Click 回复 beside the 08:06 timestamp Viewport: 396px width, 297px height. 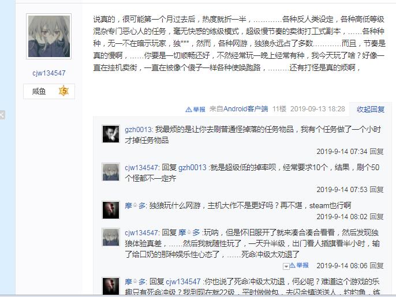point(376,266)
